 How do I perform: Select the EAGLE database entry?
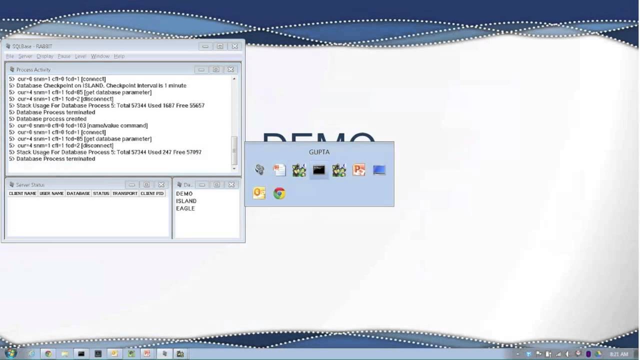(185, 208)
